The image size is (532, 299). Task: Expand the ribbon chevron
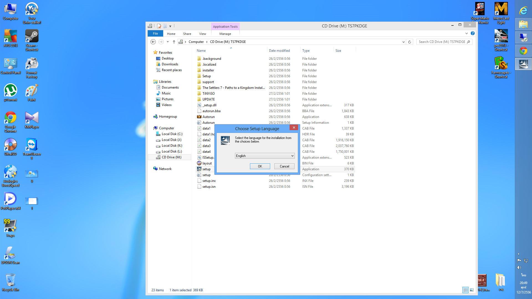[467, 33]
